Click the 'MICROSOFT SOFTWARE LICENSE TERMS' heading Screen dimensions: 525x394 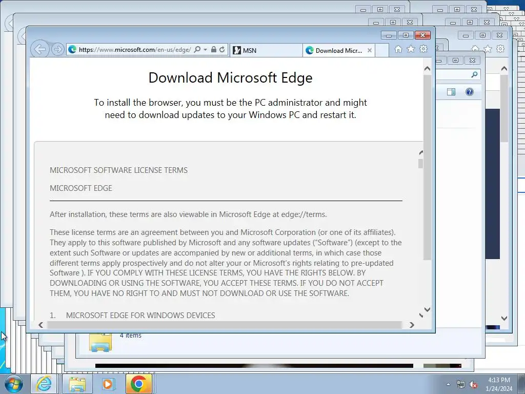point(118,170)
